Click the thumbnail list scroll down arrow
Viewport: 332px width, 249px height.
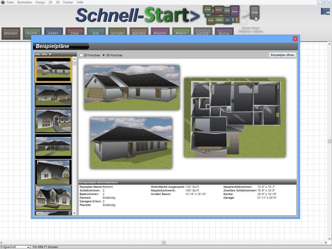[75, 213]
